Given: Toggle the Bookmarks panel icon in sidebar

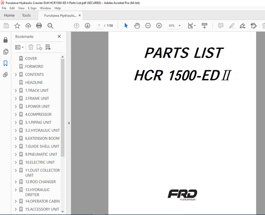Looking at the screenshot, I should [6, 64].
